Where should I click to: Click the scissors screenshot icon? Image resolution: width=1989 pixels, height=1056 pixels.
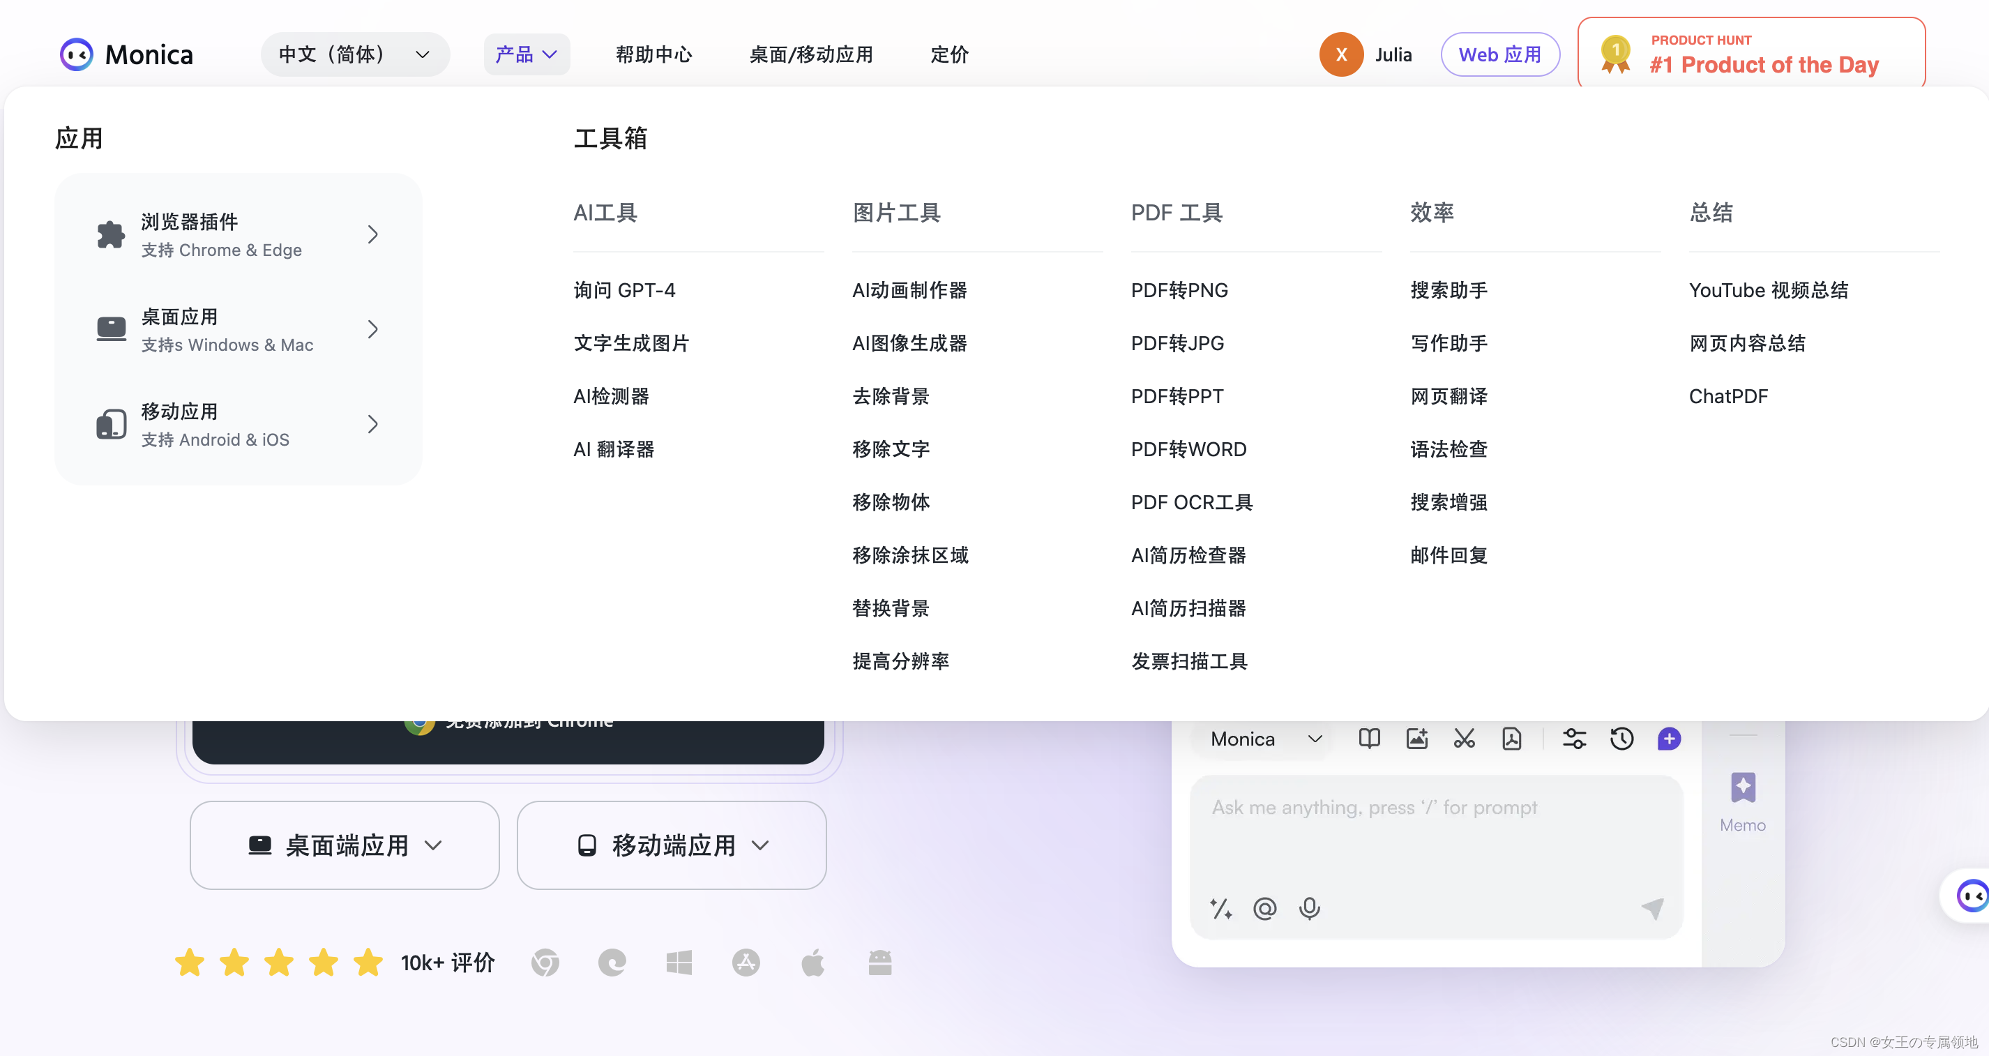point(1464,739)
